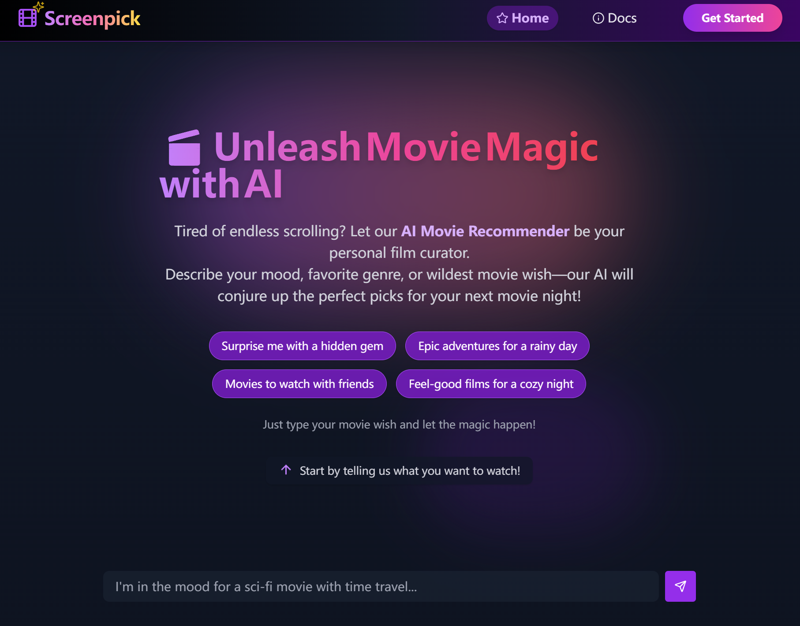Choose 'Surprise me with a hidden gem'
The width and height of the screenshot is (800, 626).
point(303,346)
